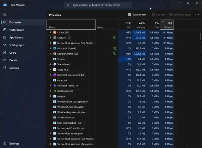Viewport: 202px width, 148px height.
Task: Click the Task Manager app icon
Action: click(x=5, y=5)
